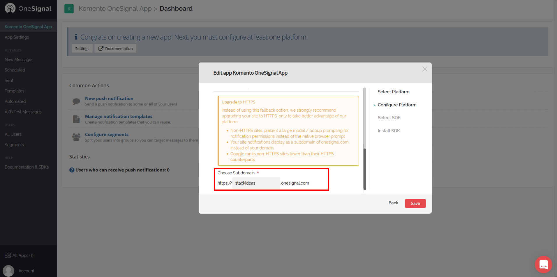Select Komento OneSignal App in sidebar
This screenshot has width=557, height=277.
pyautogui.click(x=29, y=27)
